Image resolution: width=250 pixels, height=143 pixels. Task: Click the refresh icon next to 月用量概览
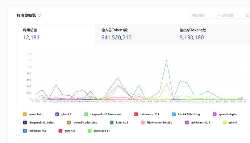coord(39,15)
